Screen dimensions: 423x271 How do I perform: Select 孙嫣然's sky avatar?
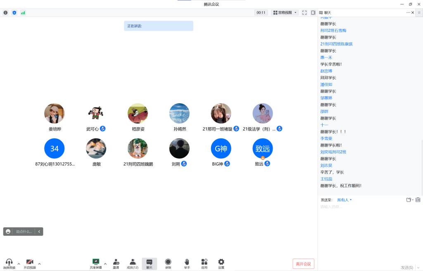pos(179,113)
